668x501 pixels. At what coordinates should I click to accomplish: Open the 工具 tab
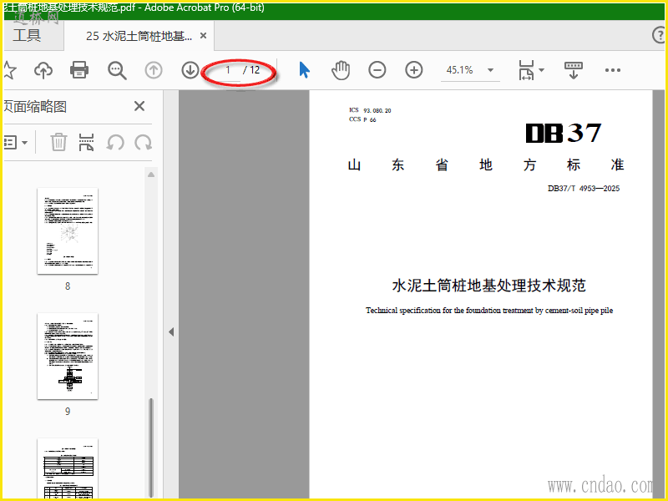(27, 35)
